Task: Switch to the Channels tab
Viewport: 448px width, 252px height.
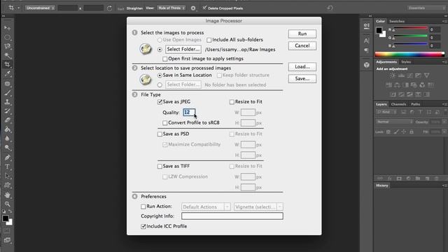Action: click(x=398, y=104)
